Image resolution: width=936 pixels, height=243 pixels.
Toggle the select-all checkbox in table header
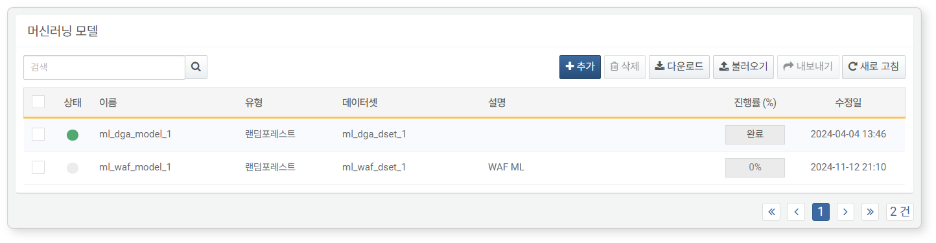click(x=38, y=102)
